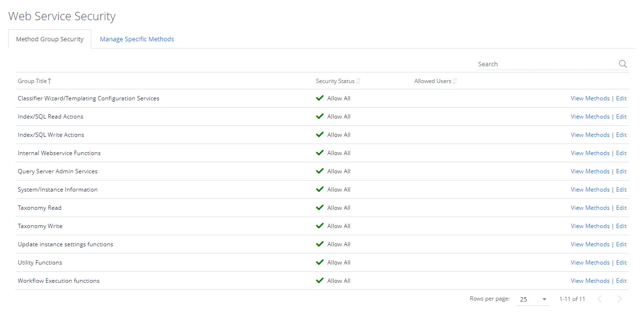Edit the Index/SQL Read Actions group
The height and width of the screenshot is (314, 640).
click(621, 117)
